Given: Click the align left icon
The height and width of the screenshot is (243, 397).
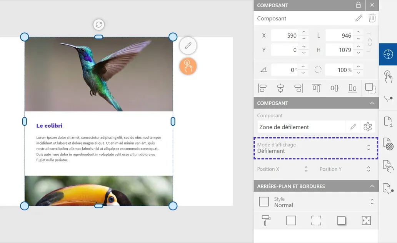Looking at the screenshot, I should click(262, 88).
